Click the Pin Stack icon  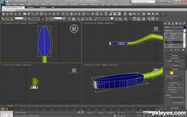167,50
